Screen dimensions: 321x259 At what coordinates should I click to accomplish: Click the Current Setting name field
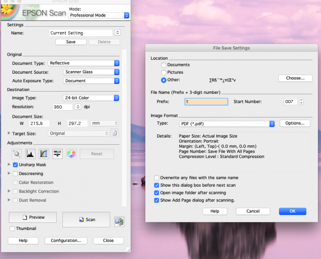81,33
